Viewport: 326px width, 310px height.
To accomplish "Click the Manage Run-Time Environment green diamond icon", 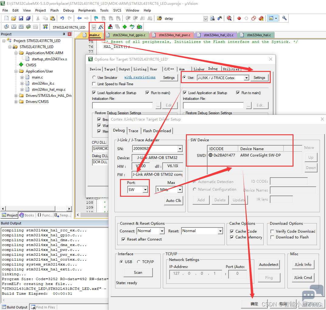I will (125, 27).
